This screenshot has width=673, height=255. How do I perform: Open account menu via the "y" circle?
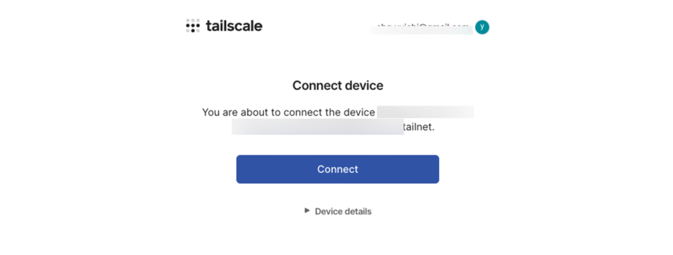click(482, 27)
